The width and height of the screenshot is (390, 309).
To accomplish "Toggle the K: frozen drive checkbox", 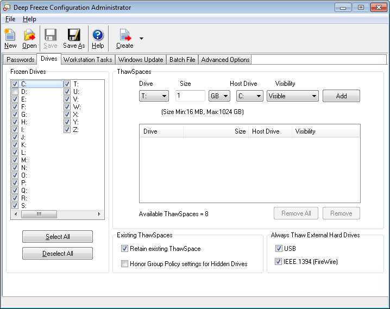I will (15, 144).
